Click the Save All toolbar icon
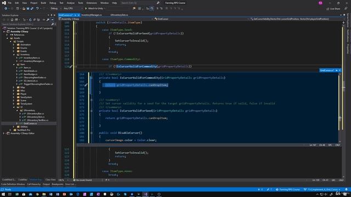 32,9
